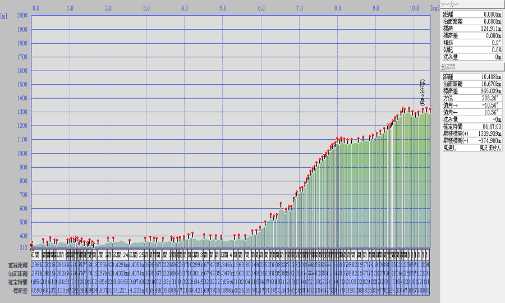Image resolution: width=505 pixels, height=303 pixels.
Task: Click the 5.0 tick on the distance axis
Action: coord(223,8)
